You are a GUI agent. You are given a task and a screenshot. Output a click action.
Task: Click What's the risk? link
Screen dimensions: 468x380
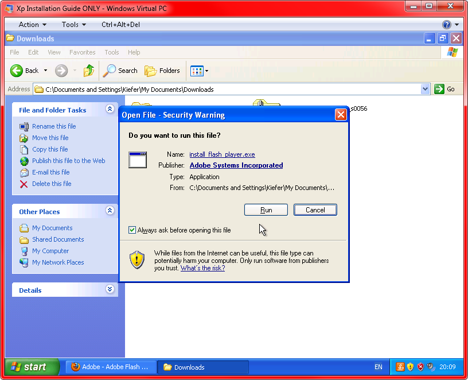pyautogui.click(x=202, y=268)
